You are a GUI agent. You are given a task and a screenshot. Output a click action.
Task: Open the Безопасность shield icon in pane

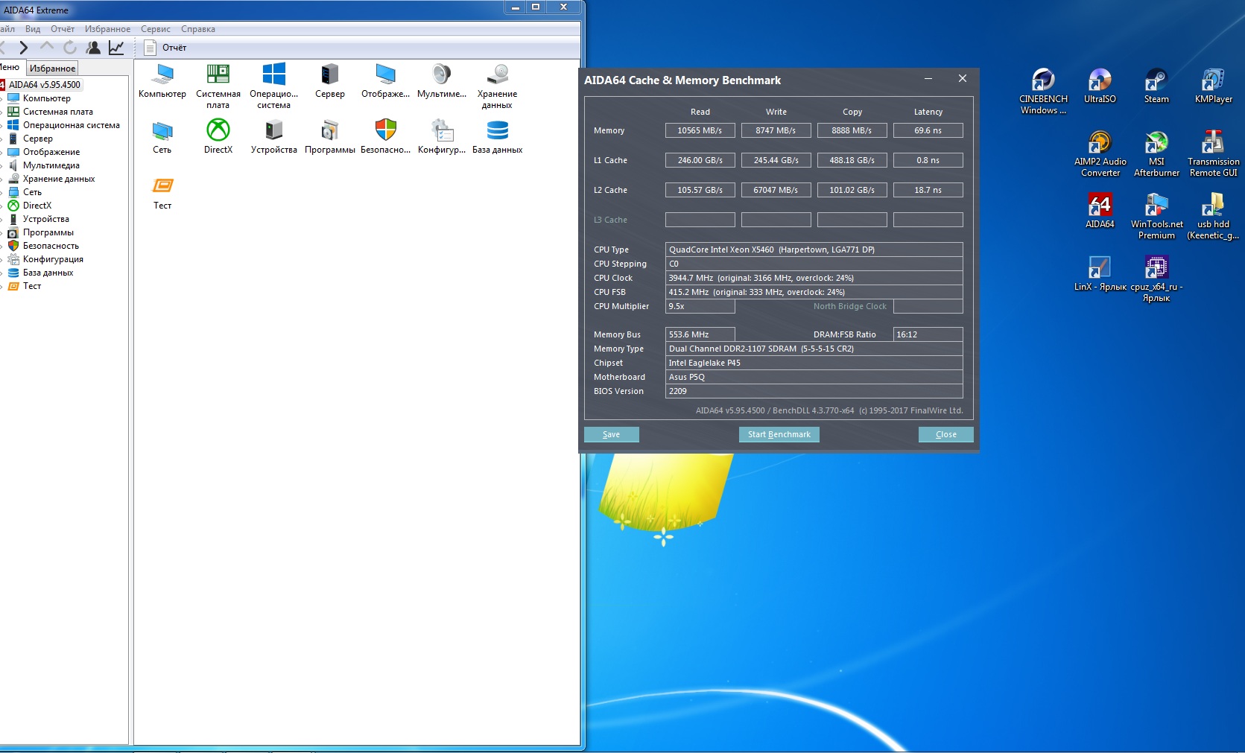click(386, 136)
